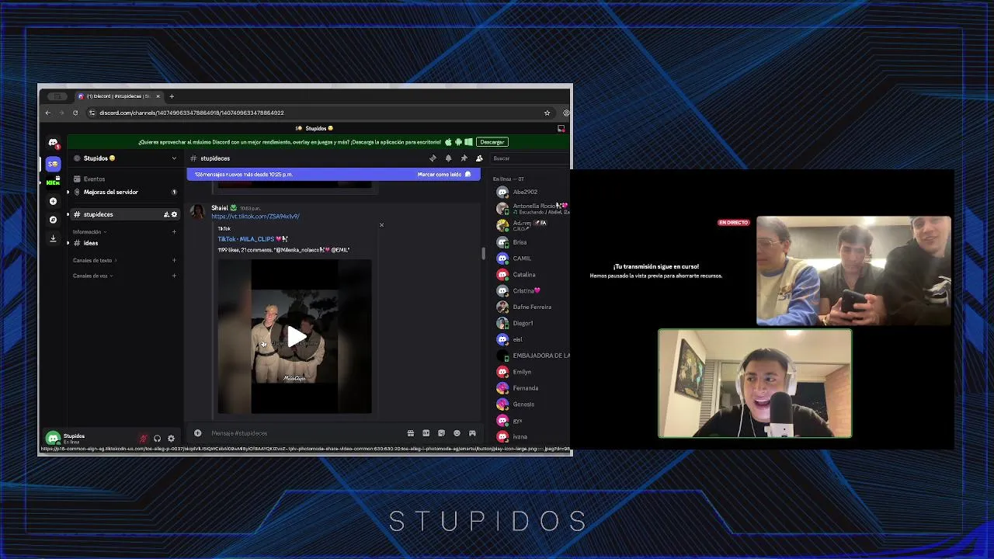This screenshot has height=559, width=994.
Task: Toggle headphones deafen in user panel
Action: click(x=157, y=439)
